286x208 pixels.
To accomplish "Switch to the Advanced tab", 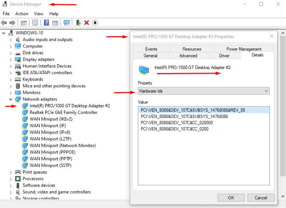I will [188, 56].
